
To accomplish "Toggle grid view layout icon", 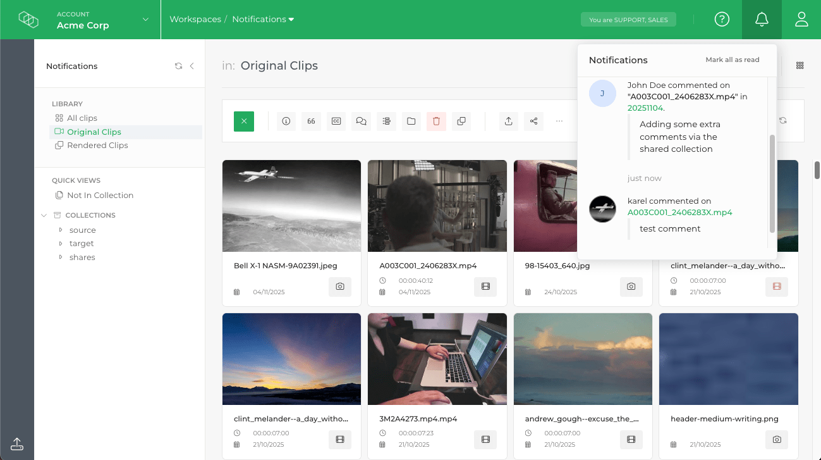I will point(800,66).
